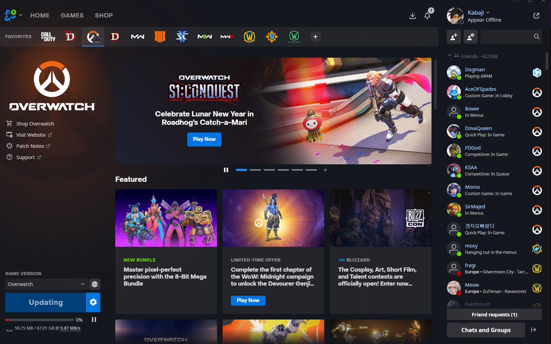Select StarCraft II in the favorites bar

click(182, 36)
